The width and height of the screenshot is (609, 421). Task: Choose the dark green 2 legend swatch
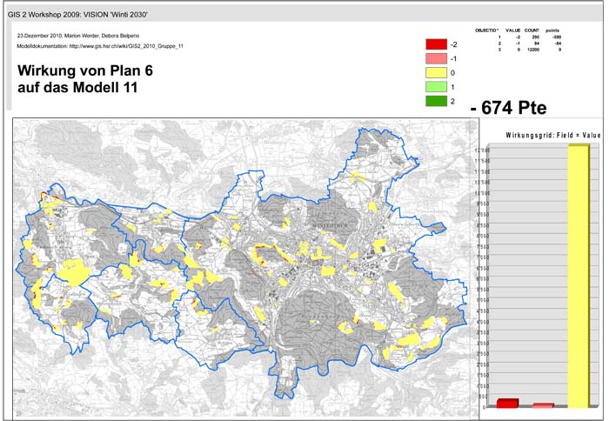tap(436, 101)
